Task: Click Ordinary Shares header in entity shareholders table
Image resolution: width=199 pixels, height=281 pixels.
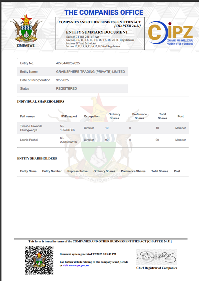Action: pyautogui.click(x=104, y=171)
